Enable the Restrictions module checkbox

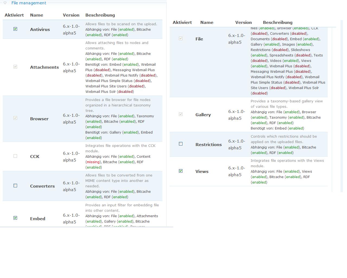point(181,144)
